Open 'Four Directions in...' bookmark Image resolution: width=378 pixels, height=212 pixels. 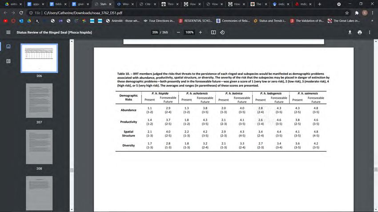[x=159, y=21]
